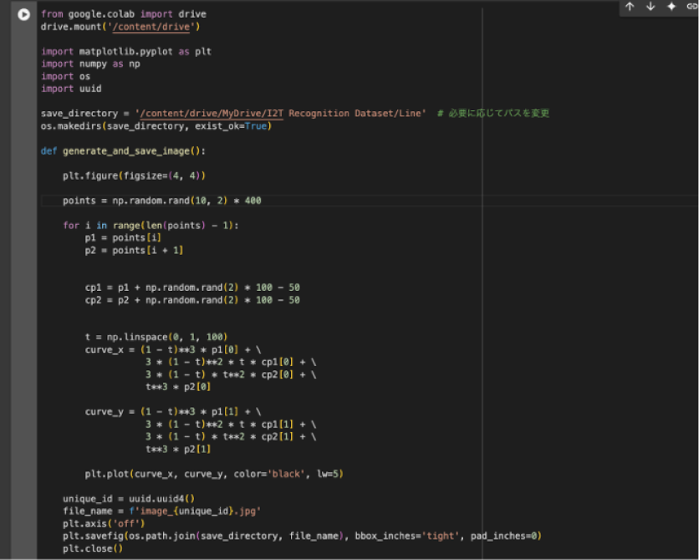Click the 'for i in range(len(points) - 1):' line

tap(151, 226)
